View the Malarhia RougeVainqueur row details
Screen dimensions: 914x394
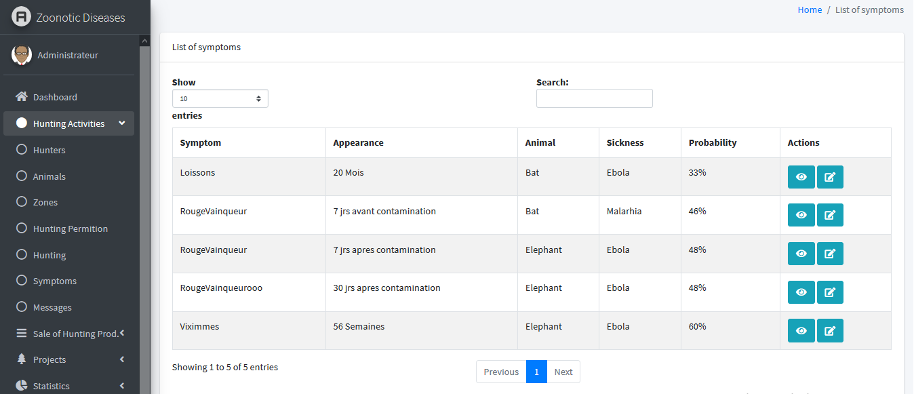(801, 215)
